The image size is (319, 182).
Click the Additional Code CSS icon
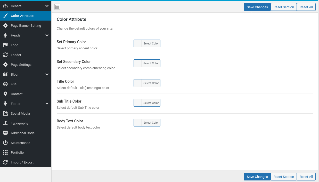[x=5, y=133]
